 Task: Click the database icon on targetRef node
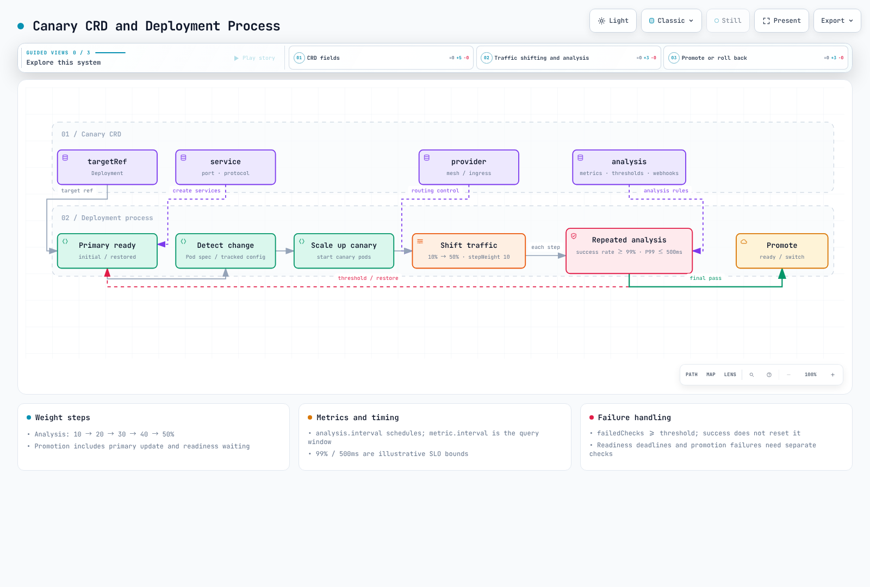65,158
